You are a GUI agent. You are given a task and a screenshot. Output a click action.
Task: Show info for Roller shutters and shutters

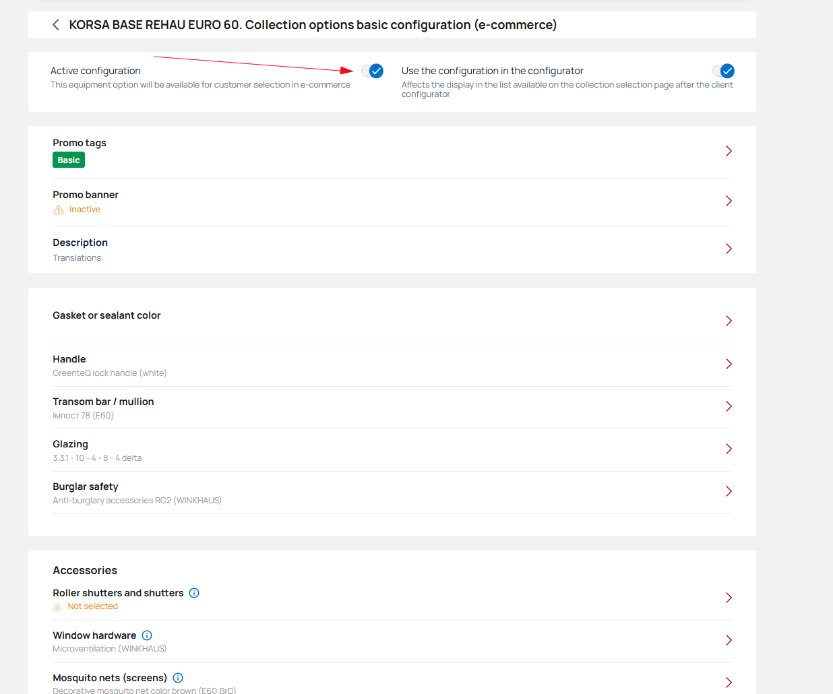(194, 593)
